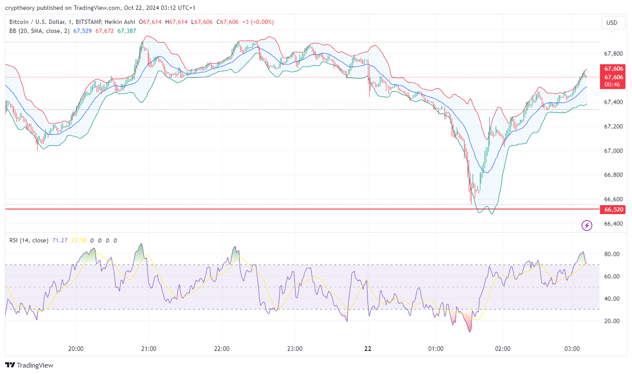
Task: Click the countdown timer 00:46
Action: [x=612, y=85]
